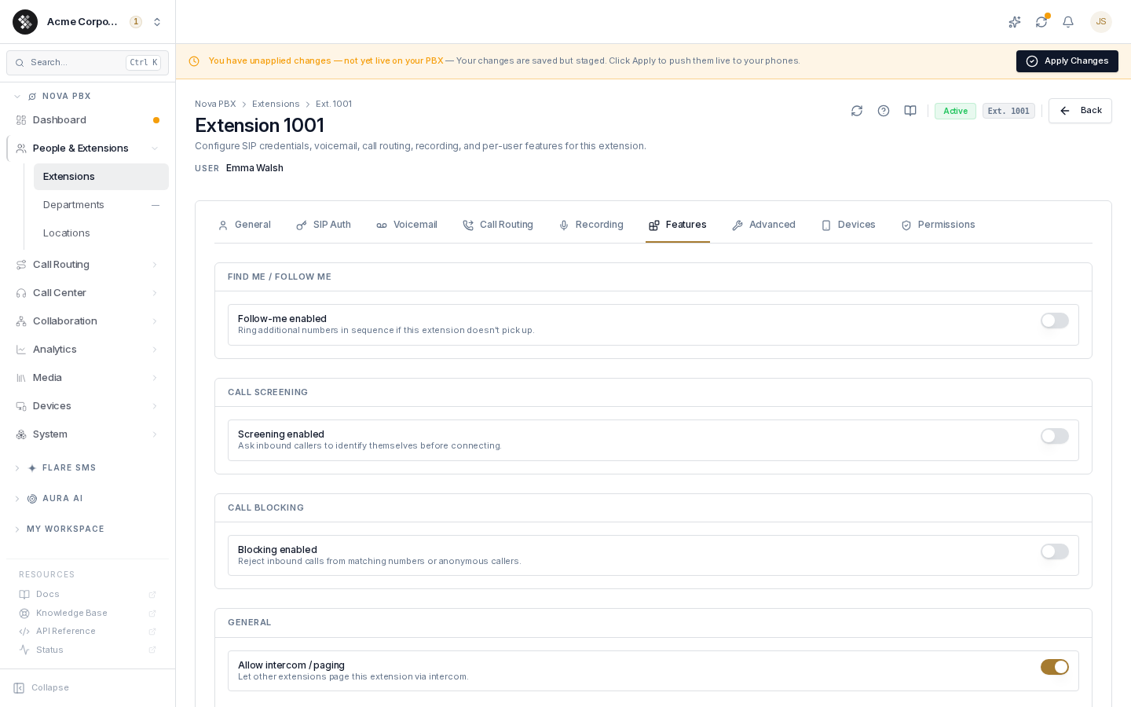Click the Status pulse icon
The width and height of the screenshot is (1131, 707).
click(24, 650)
